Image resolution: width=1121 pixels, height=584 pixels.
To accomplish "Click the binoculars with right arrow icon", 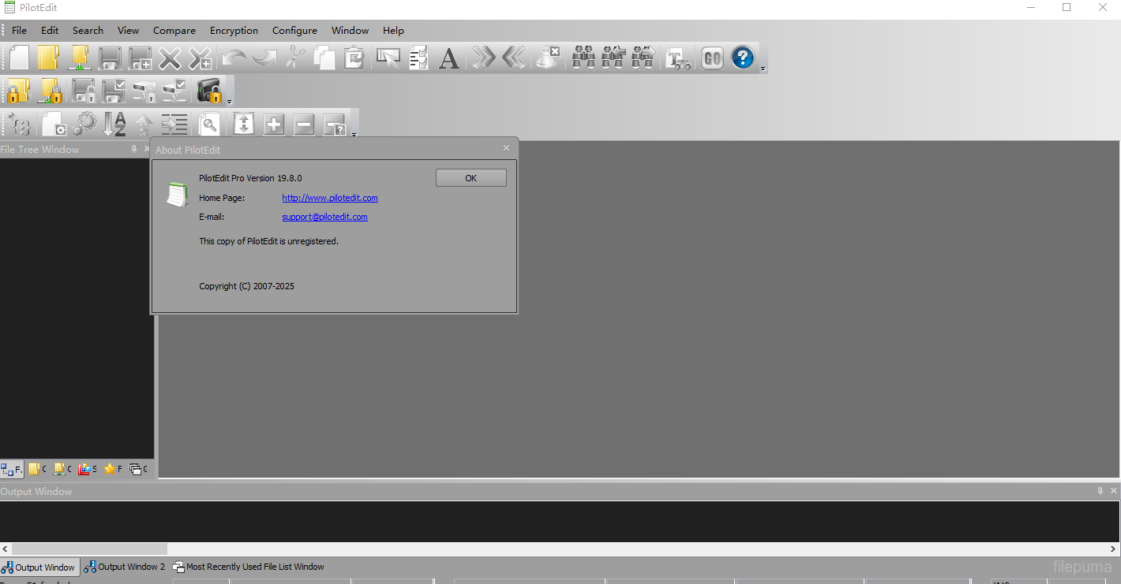I will (643, 58).
